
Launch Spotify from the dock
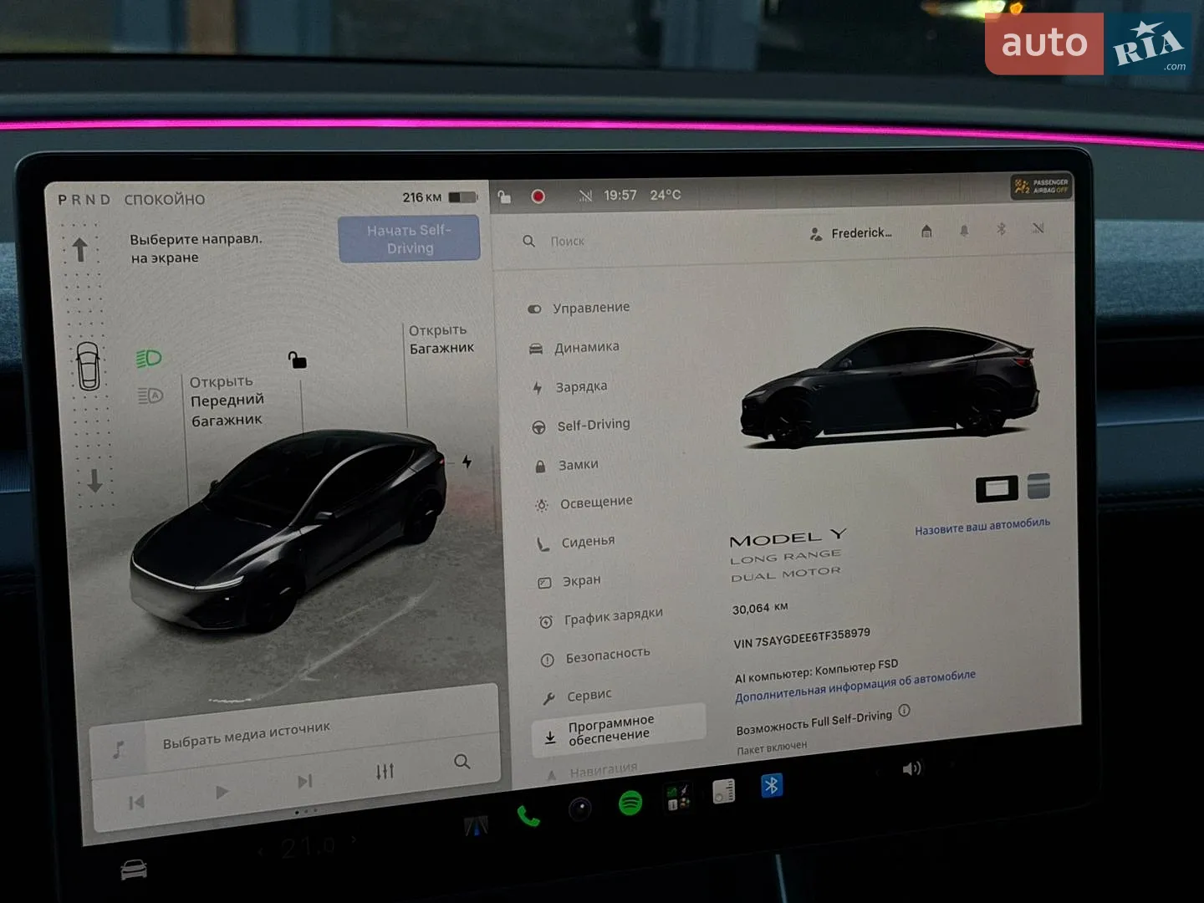click(x=630, y=803)
